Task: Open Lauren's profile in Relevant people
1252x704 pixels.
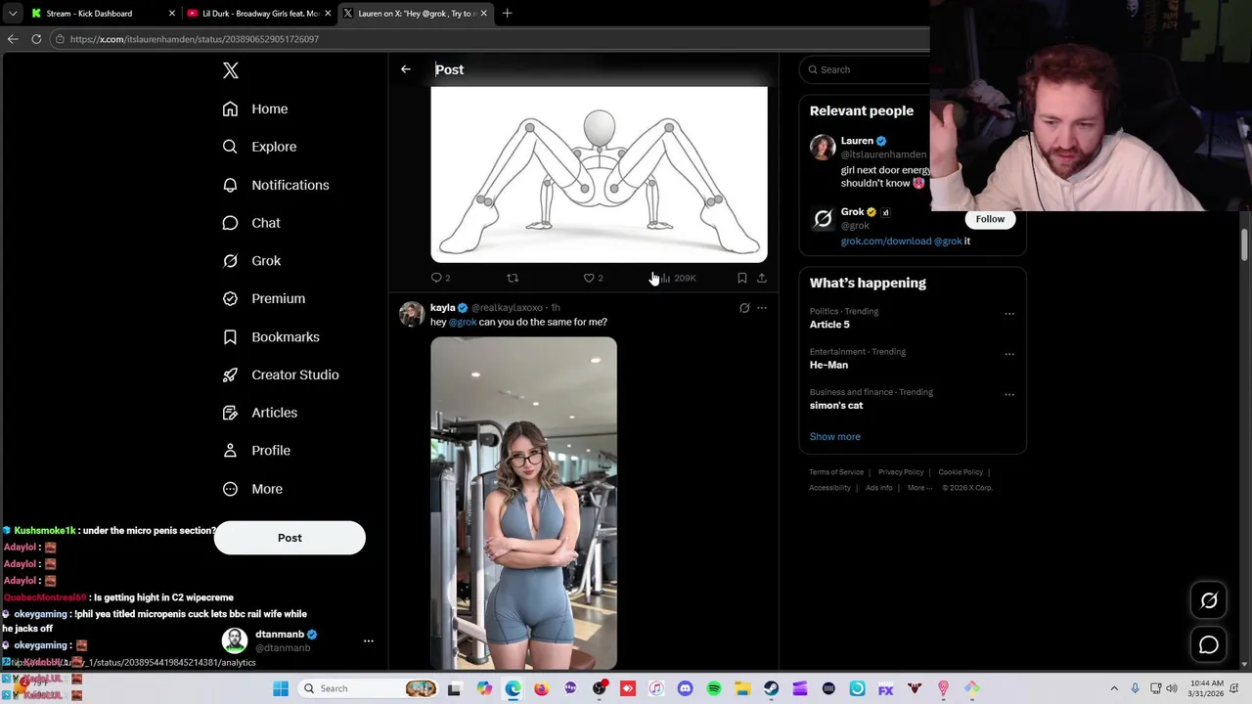Action: [857, 141]
